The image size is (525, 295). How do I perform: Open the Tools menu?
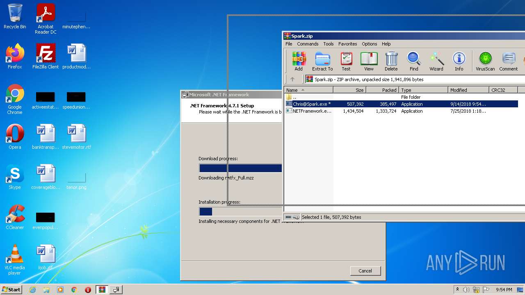[x=329, y=44]
